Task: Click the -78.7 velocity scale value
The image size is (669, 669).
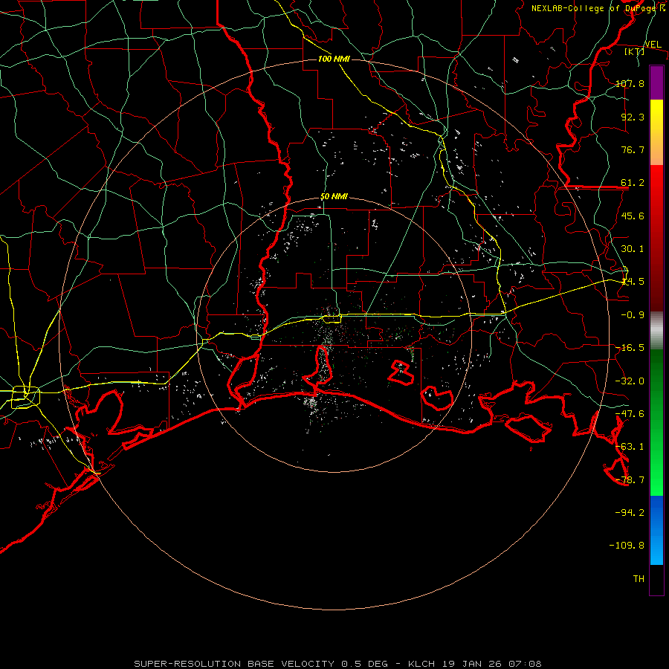Action: [630, 480]
